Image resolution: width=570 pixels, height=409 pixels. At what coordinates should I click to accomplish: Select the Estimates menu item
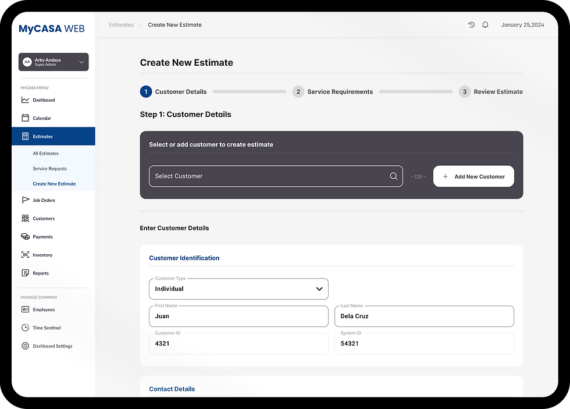(54, 136)
